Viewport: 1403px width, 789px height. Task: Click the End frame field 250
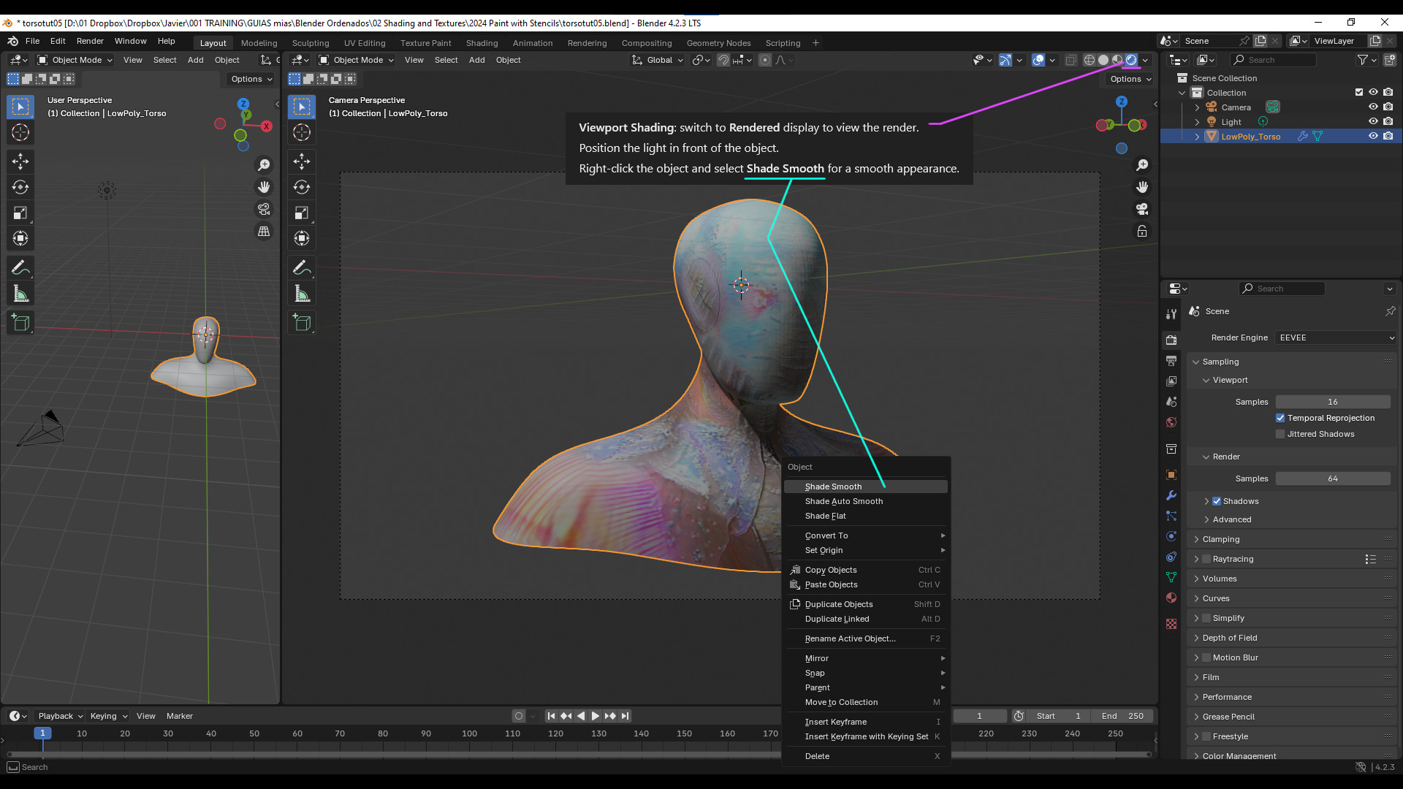1122,716
